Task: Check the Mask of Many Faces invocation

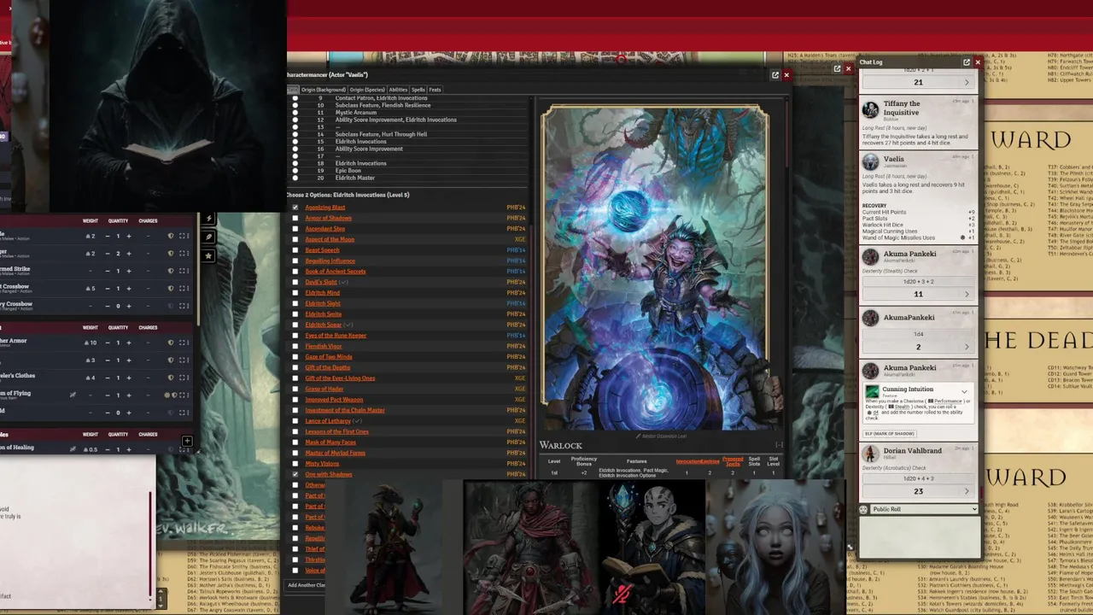Action: [x=295, y=442]
